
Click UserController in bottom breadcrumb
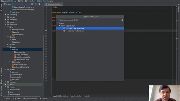(76, 96)
